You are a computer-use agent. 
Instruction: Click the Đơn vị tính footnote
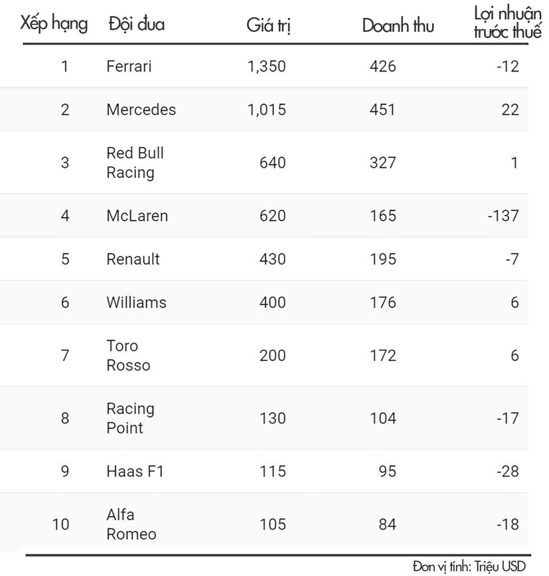point(468,566)
